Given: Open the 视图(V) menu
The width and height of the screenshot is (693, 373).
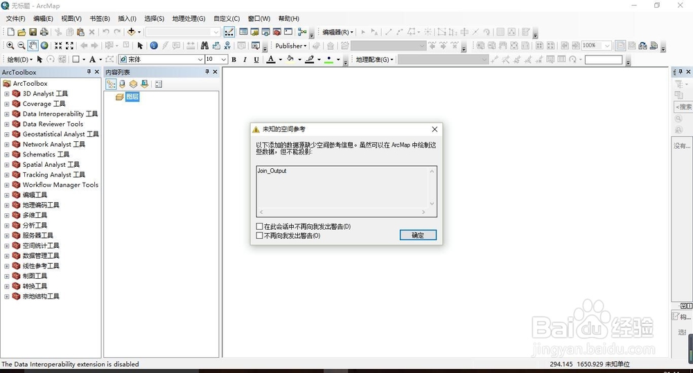Looking at the screenshot, I should point(71,19).
